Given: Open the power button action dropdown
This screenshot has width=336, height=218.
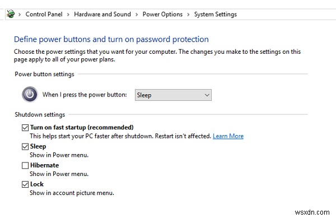Looking at the screenshot, I should pos(173,95).
